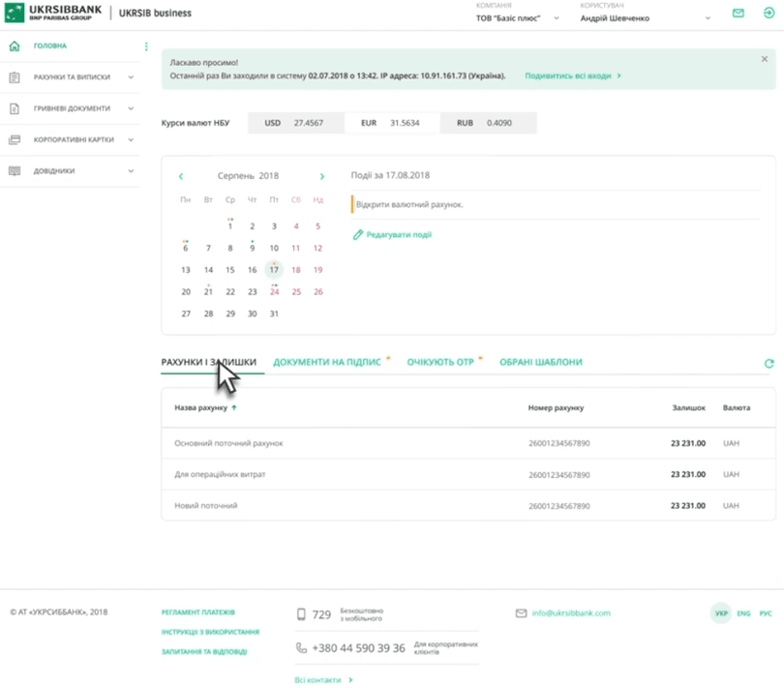Switch language to ENG

(743, 613)
